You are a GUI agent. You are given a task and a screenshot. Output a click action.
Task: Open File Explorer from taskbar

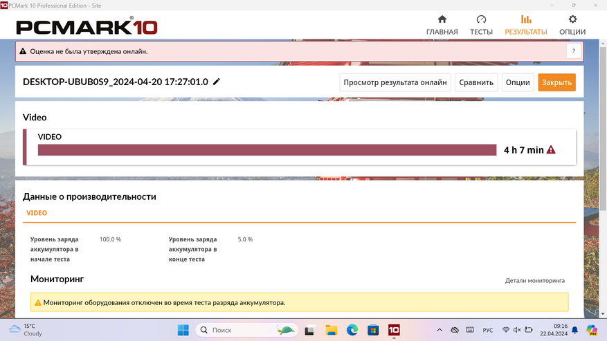click(x=331, y=330)
